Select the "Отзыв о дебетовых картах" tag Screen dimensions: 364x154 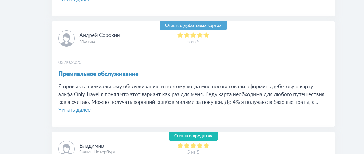pos(193,26)
